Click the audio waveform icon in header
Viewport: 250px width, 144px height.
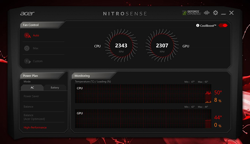tap(207, 13)
